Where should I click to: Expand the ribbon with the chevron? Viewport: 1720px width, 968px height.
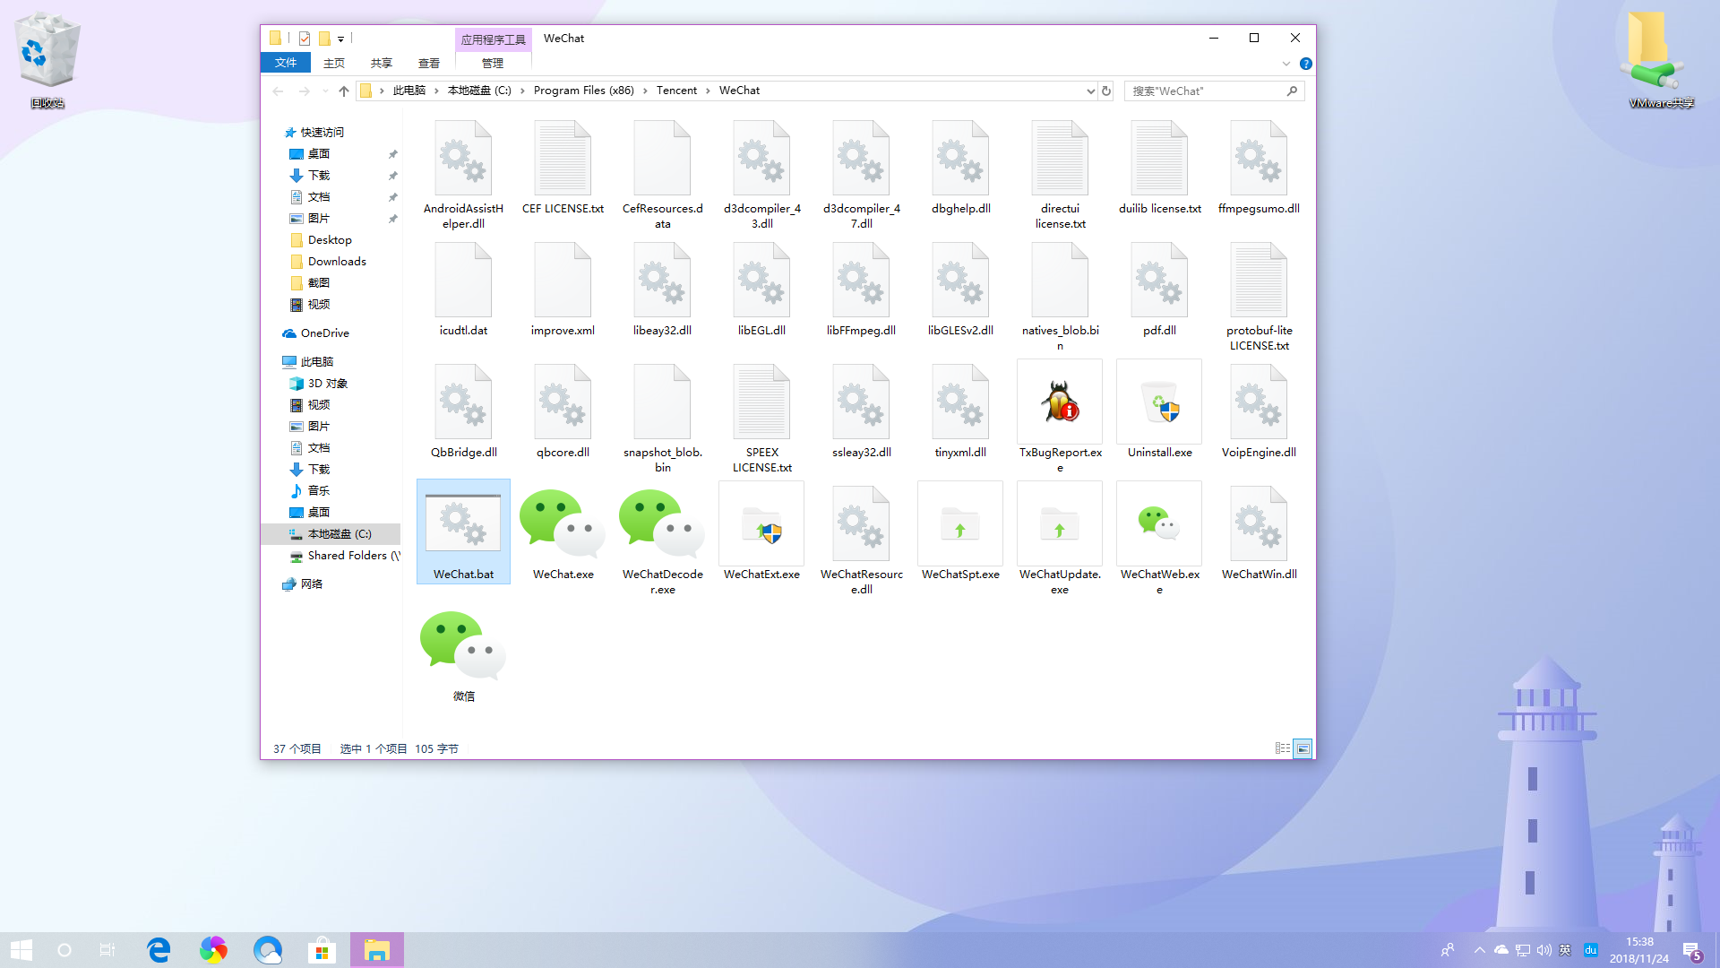1286,64
